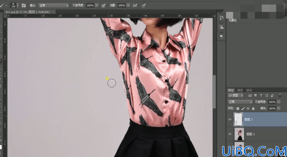Click the layer 填充 fill 100% field

tap(272, 108)
